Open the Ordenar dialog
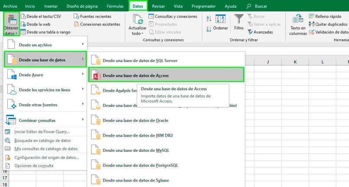 pos(220,22)
